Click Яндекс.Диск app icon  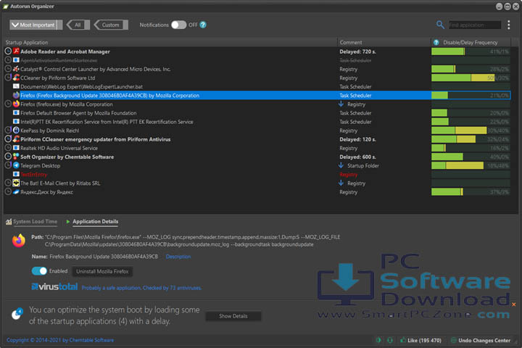pyautogui.click(x=16, y=192)
